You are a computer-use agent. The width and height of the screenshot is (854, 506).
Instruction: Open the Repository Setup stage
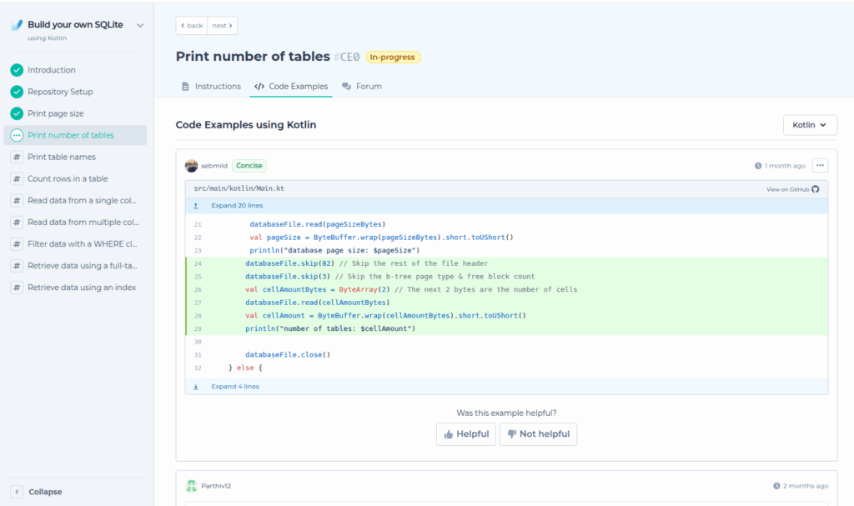(x=75, y=92)
